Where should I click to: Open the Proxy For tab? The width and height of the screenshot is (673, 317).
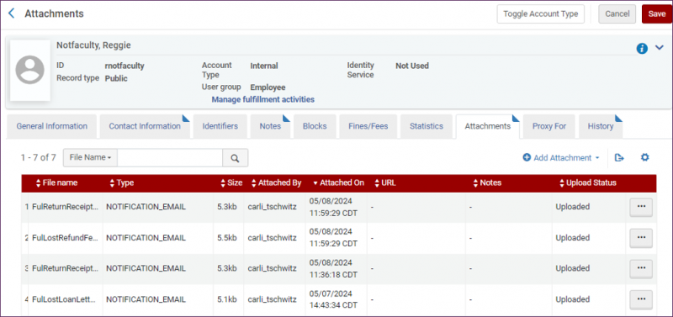[x=549, y=126]
